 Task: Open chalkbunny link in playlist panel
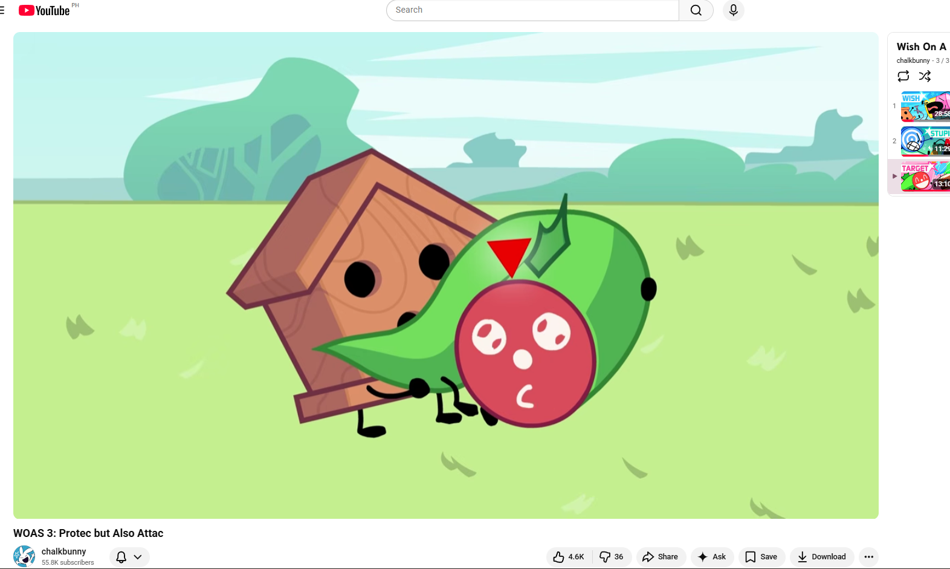[913, 60]
